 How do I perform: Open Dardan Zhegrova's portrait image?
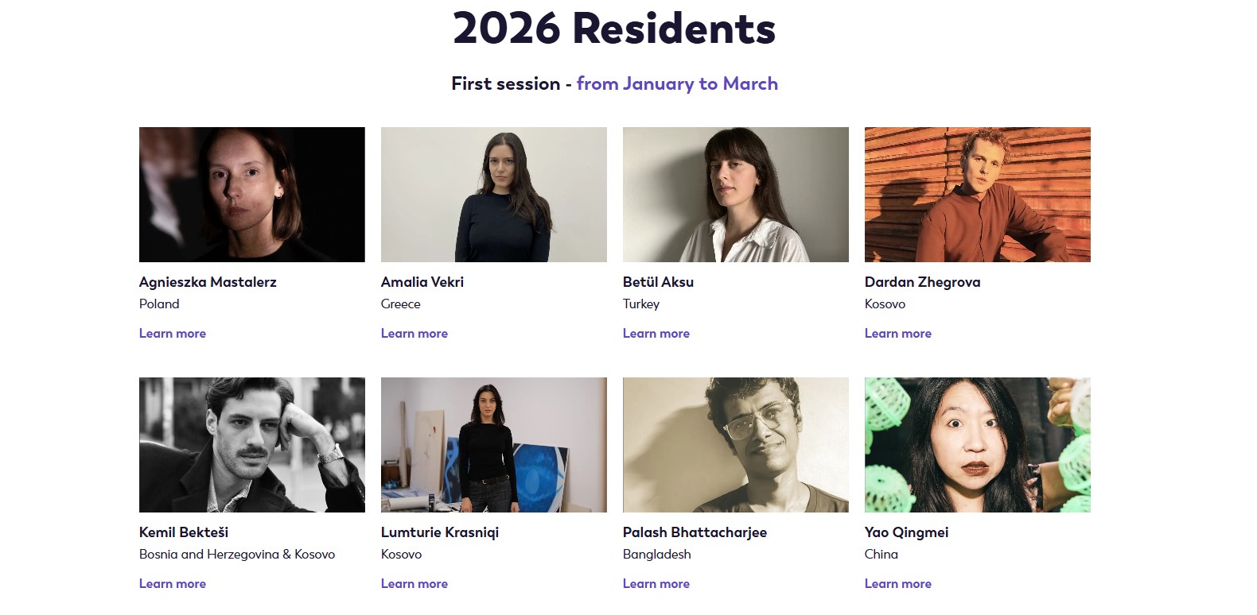click(977, 195)
